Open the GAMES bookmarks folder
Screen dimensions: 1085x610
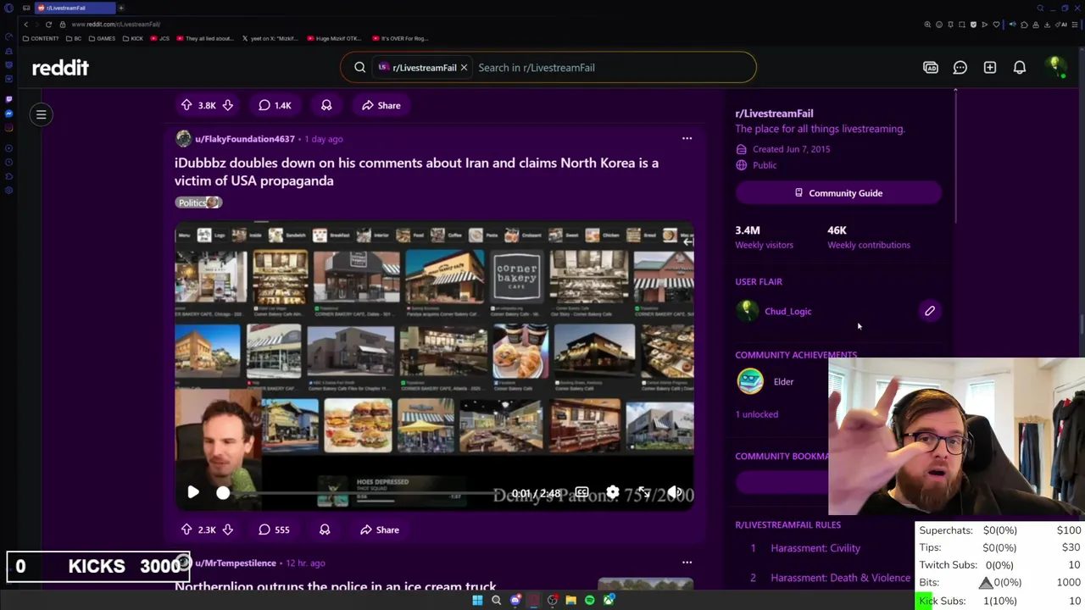(102, 38)
